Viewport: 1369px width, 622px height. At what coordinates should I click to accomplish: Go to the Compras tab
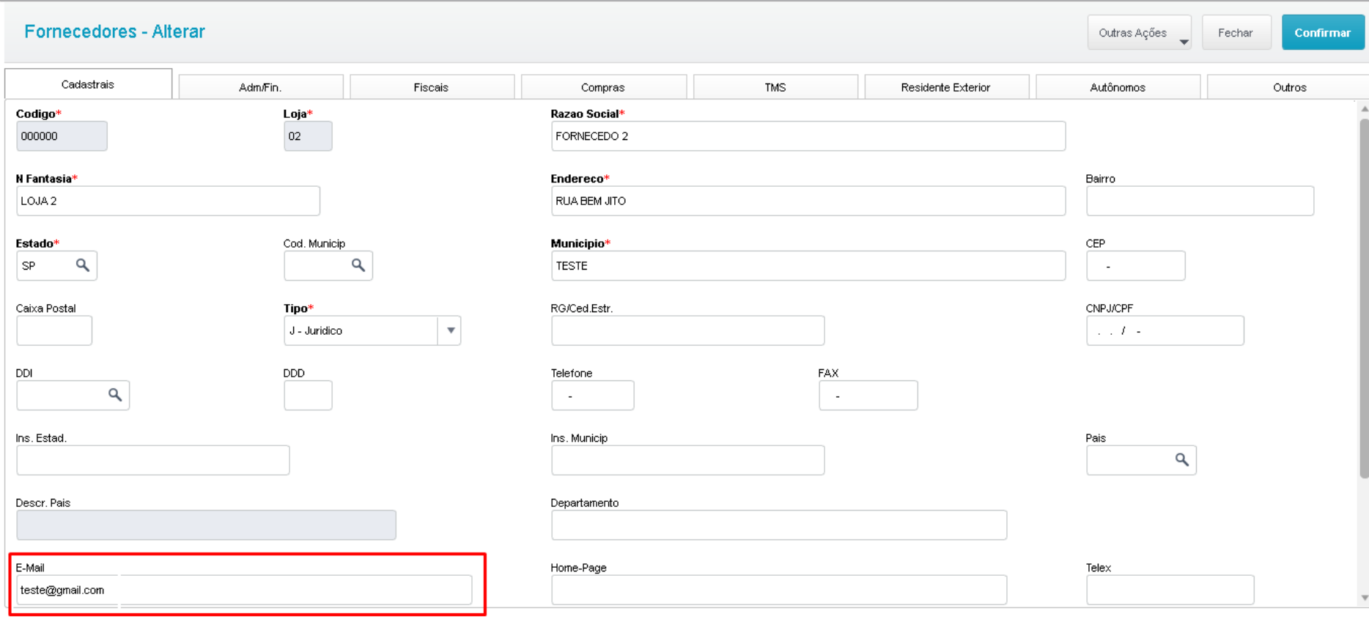pos(603,87)
